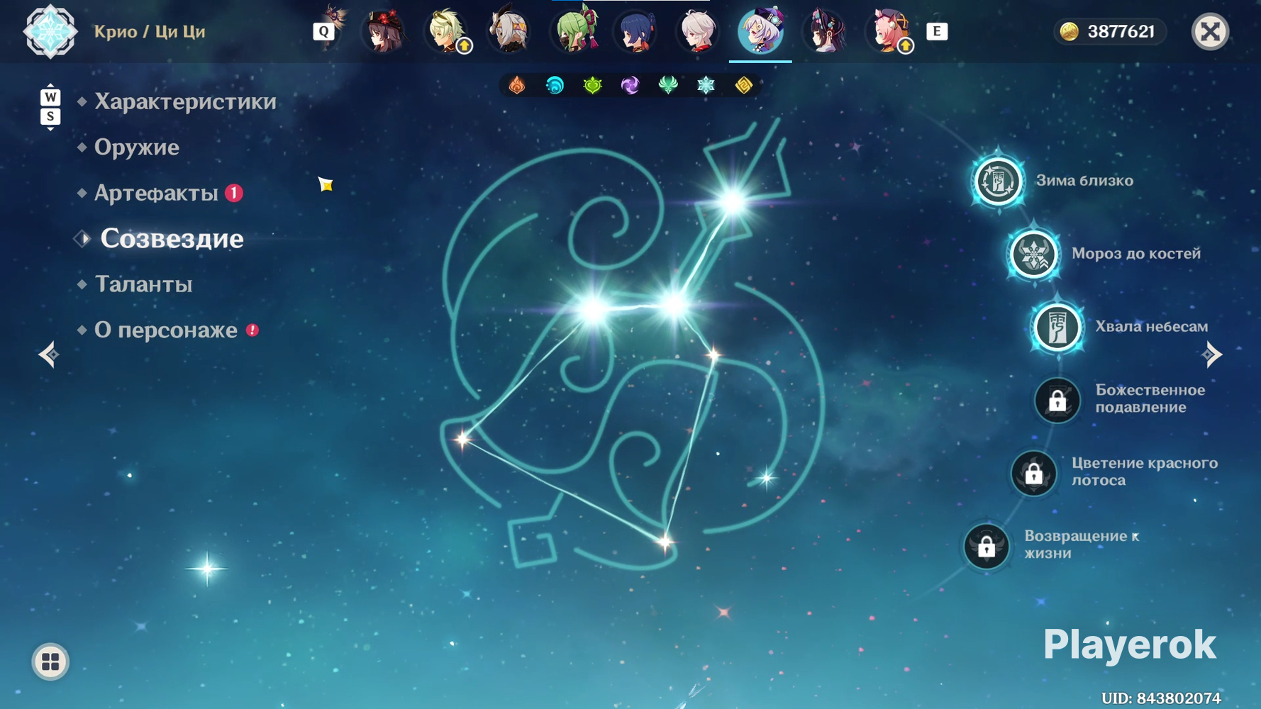1261x709 pixels.
Task: Click the E next-character key
Action: [937, 31]
